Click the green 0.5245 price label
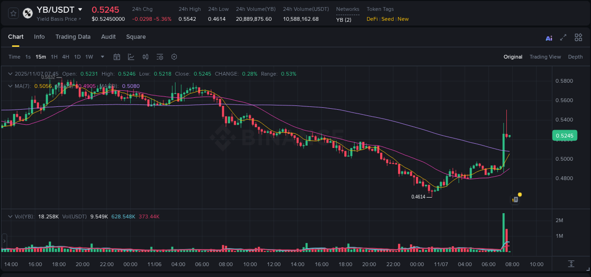591x277 pixels. coord(565,135)
